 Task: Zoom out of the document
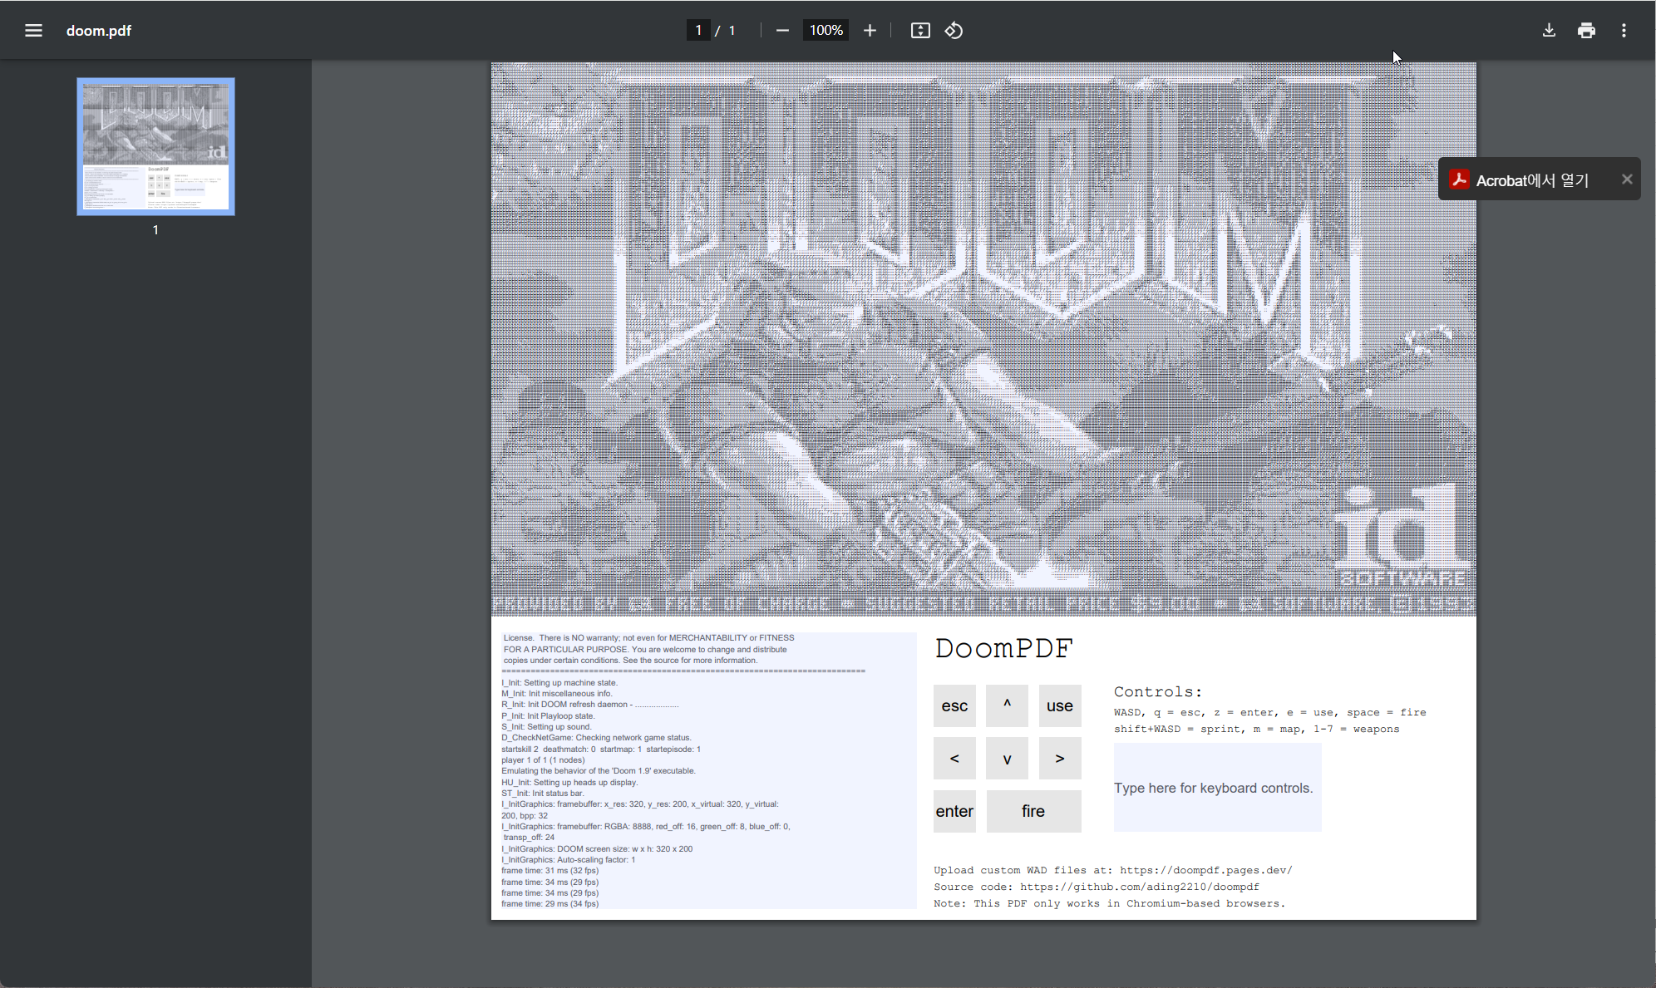782,30
